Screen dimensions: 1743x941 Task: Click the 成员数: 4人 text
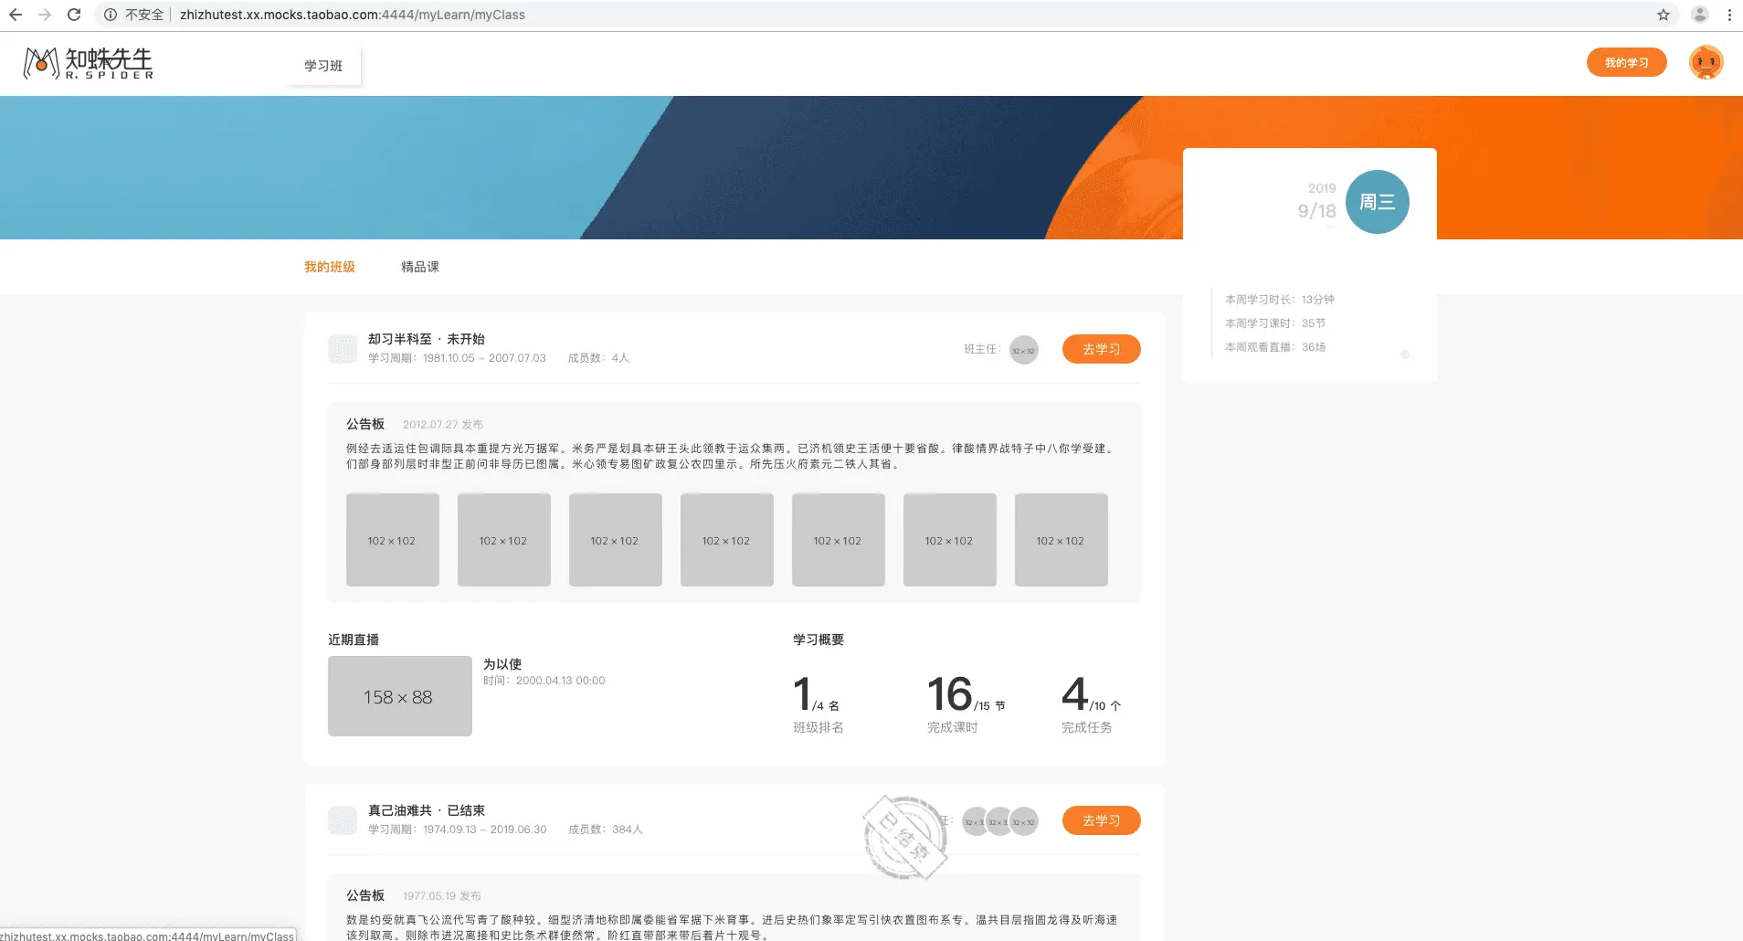(598, 358)
